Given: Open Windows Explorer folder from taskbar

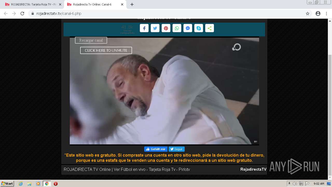Looking at the screenshot, I should 29,184.
